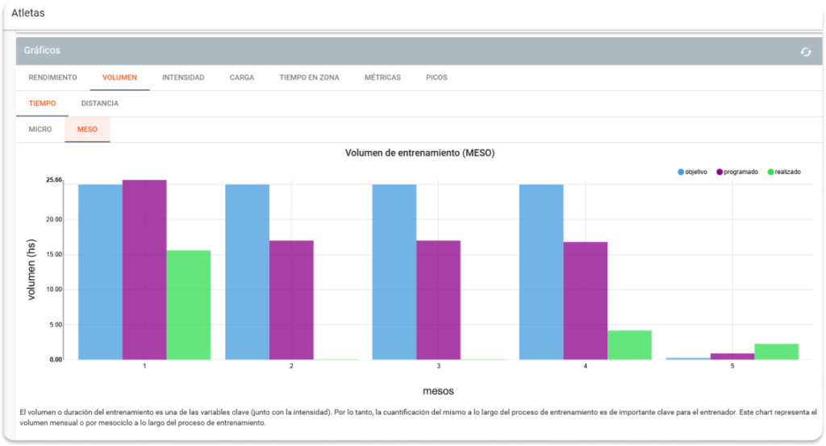826x446 pixels.
Task: Click the green realizado bar for month 5
Action: [776, 352]
